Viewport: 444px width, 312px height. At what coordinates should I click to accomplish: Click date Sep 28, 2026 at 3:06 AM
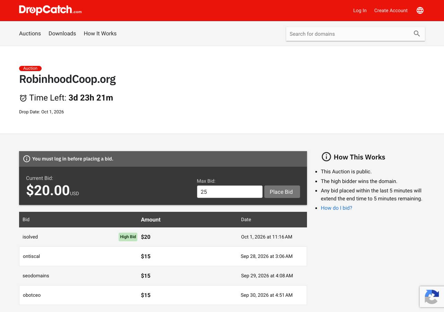click(267, 256)
